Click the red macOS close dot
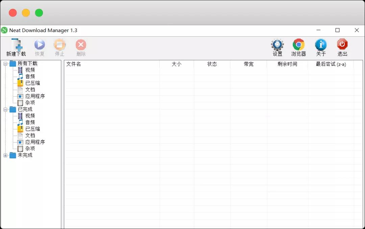Viewport: 365px width, 229px height. tap(13, 13)
